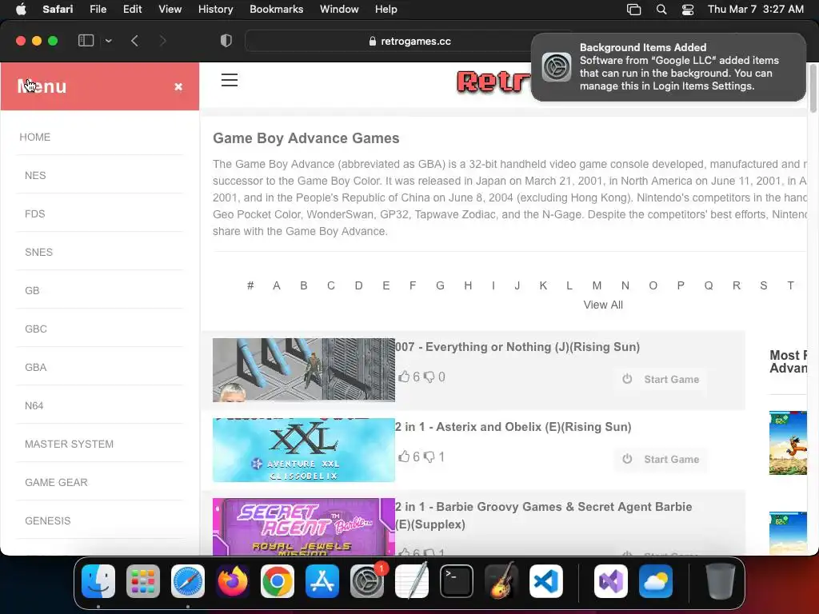Open the Stage Manager menu bar icon
This screenshot has height=614, width=819.
633,10
